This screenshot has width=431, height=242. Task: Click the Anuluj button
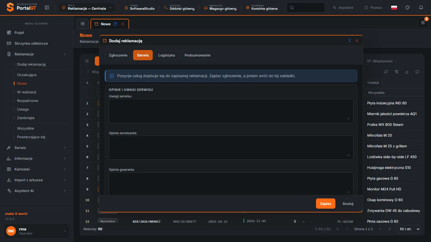pos(348,204)
